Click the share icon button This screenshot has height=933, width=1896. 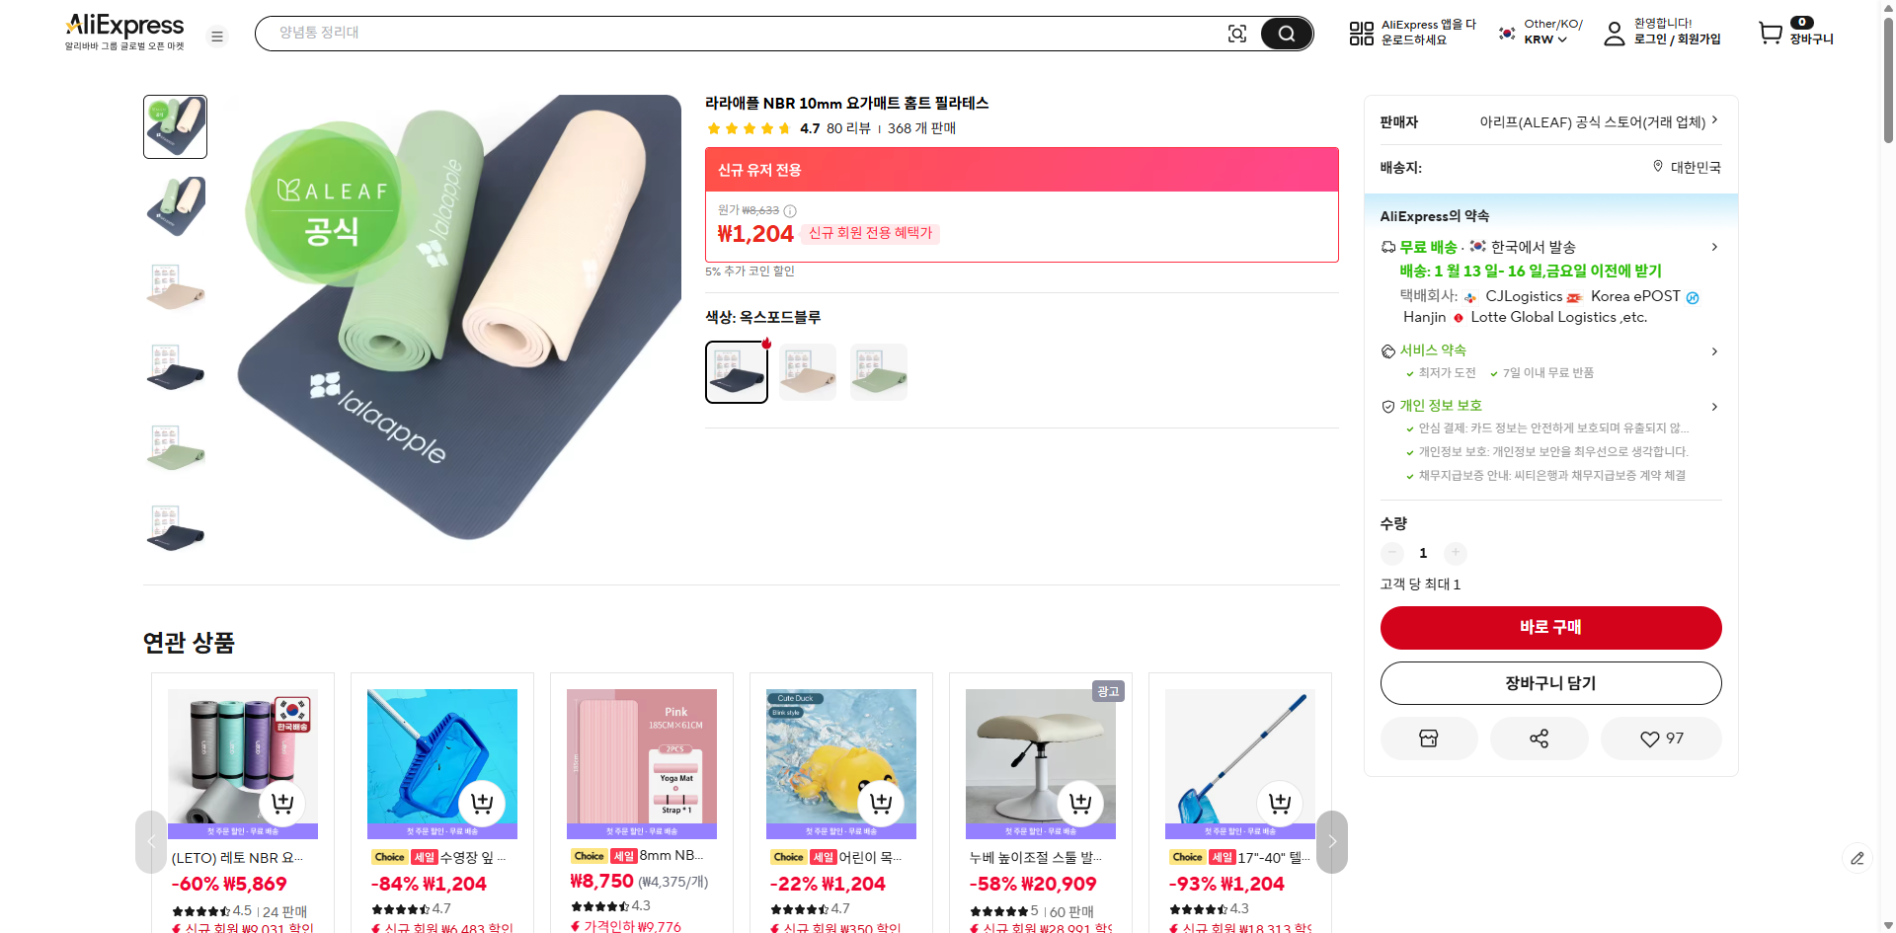(1539, 739)
